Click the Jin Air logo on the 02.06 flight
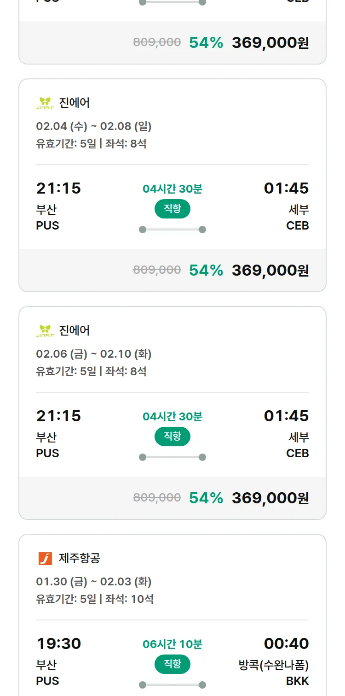Screen dimensions: 345x696 pos(45,330)
